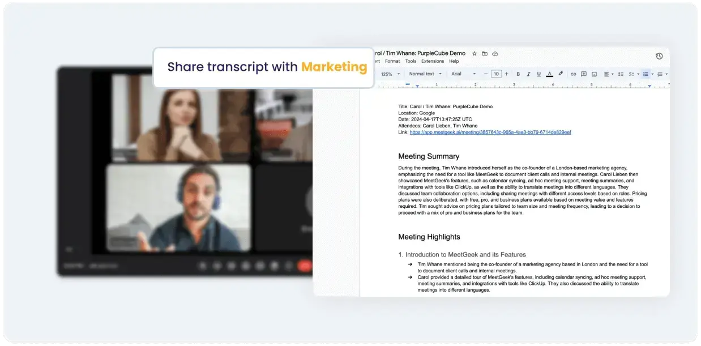This screenshot has width=701, height=346.
Task: Expand bulleted list style arrow
Action: 652,74
